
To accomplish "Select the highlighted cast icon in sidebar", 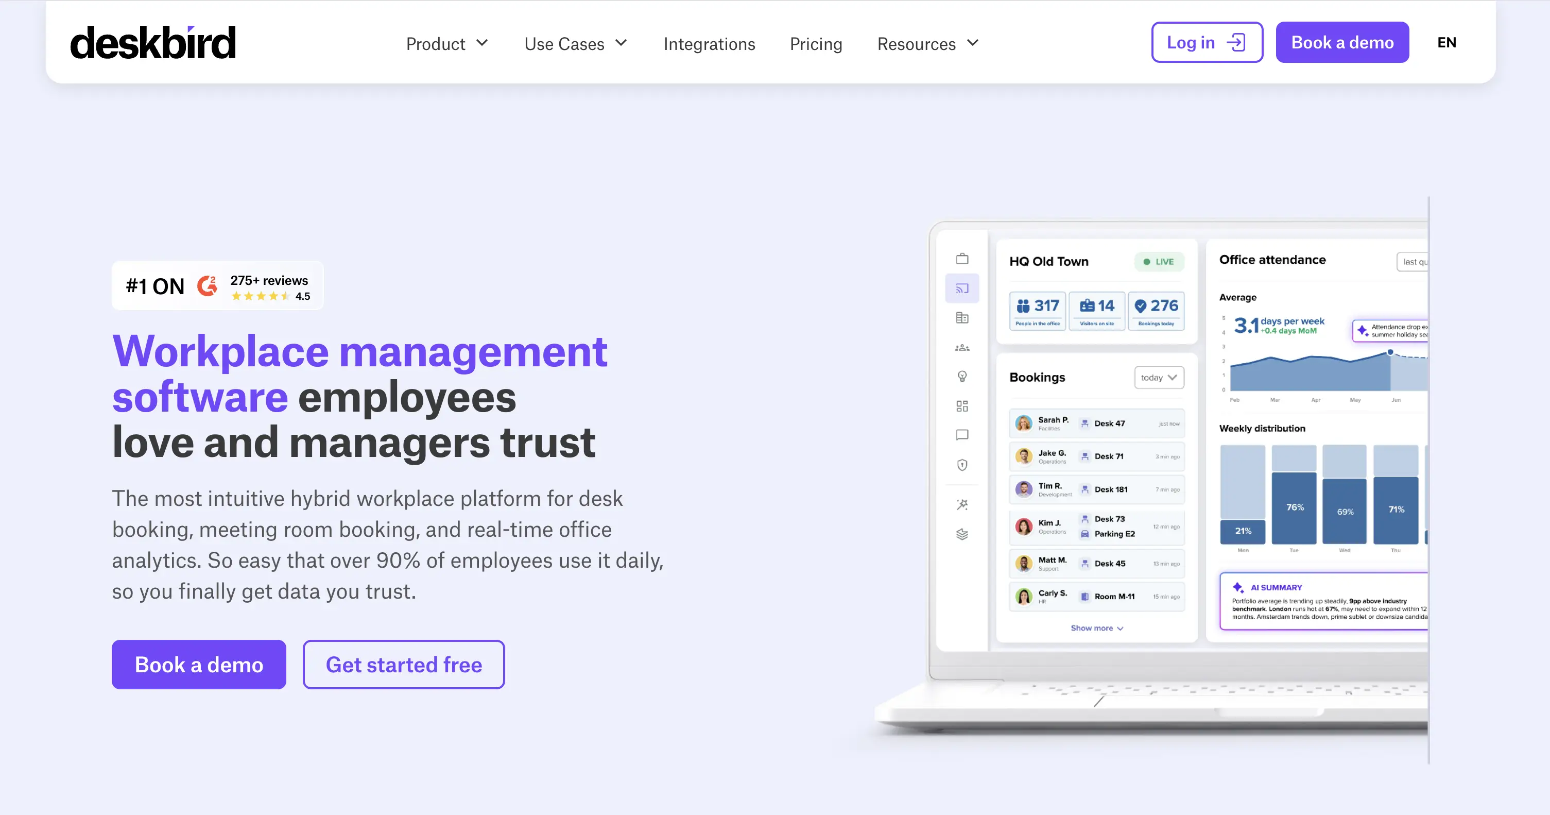I will (962, 288).
